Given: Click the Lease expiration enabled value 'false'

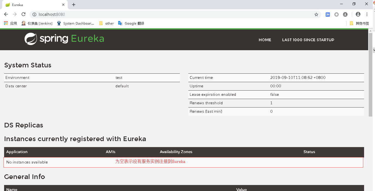Looking at the screenshot, I should (x=275, y=95).
